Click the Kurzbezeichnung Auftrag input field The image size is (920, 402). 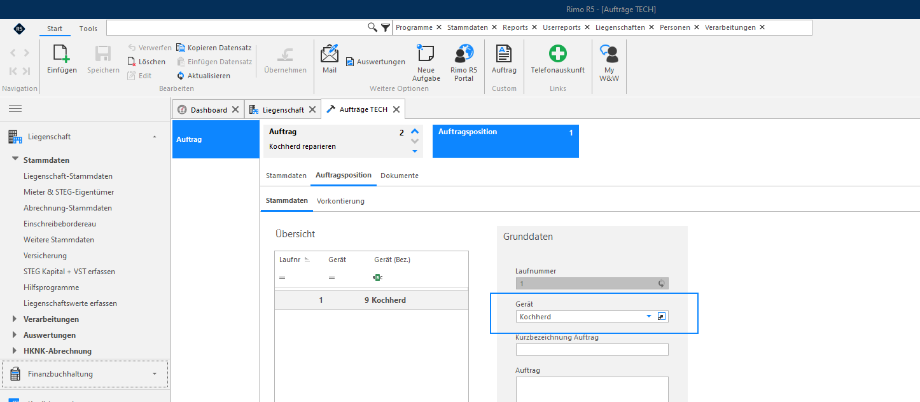(592, 349)
